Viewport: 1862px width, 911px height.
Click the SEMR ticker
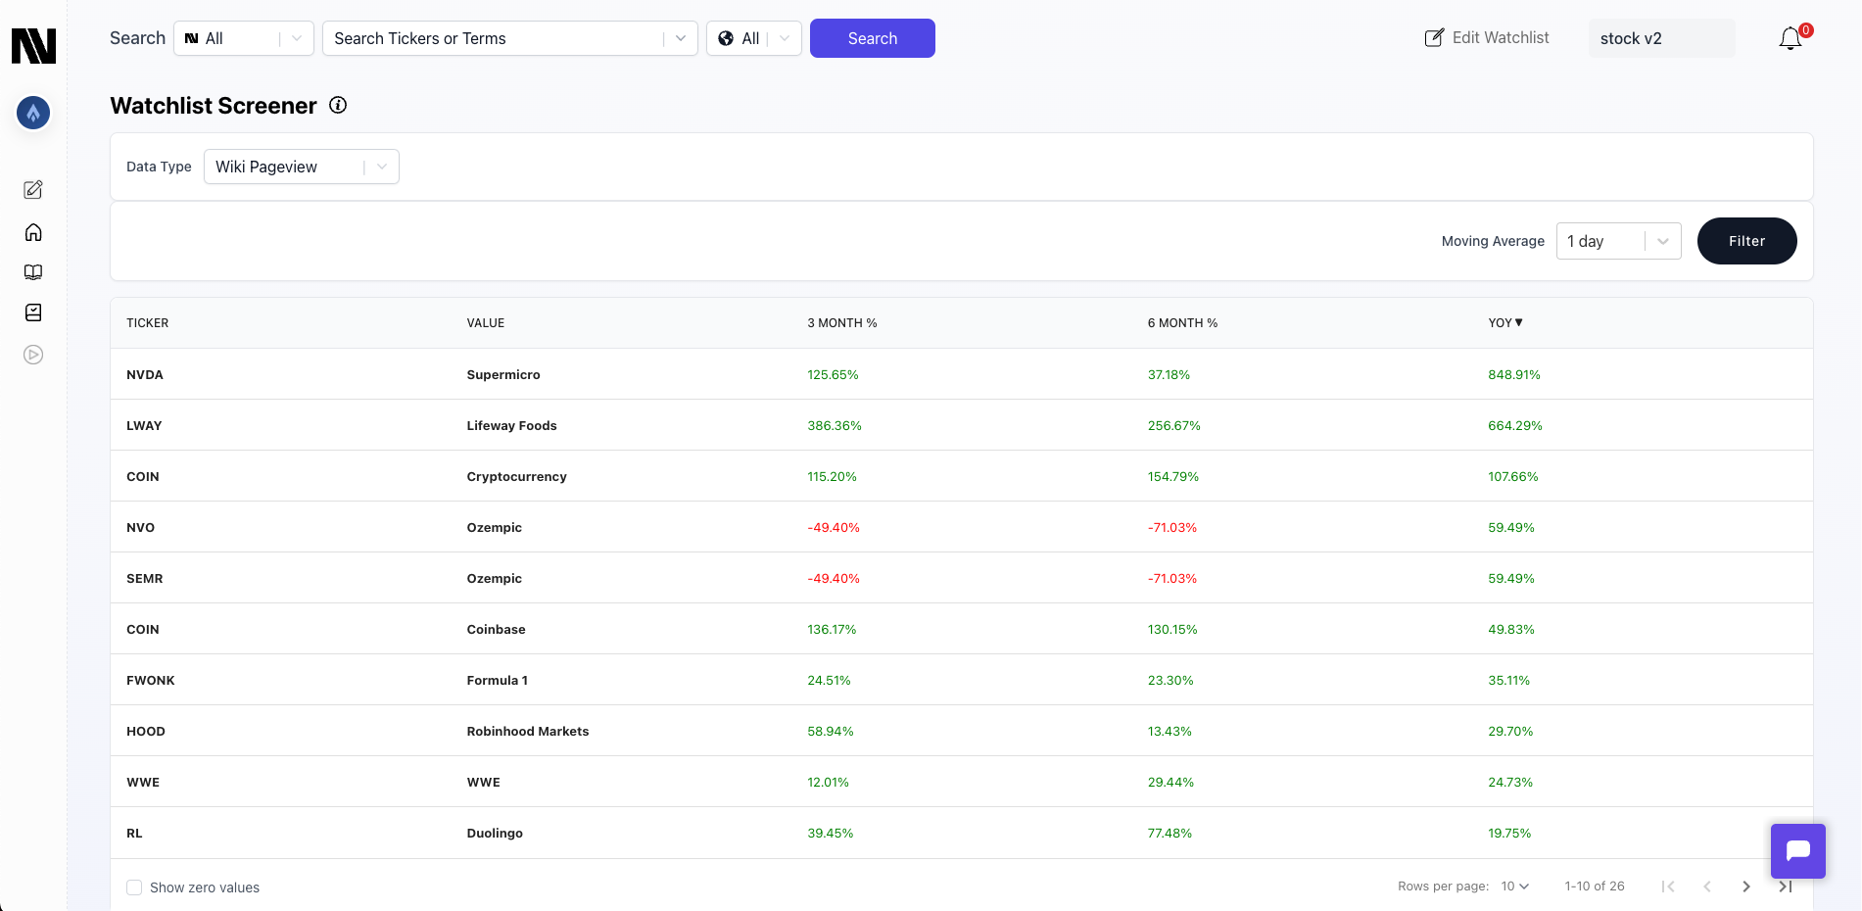[x=145, y=579]
